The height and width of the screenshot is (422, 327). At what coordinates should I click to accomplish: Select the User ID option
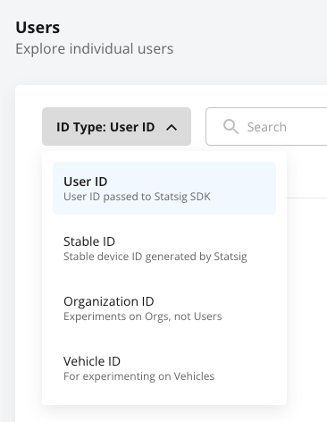coord(164,188)
